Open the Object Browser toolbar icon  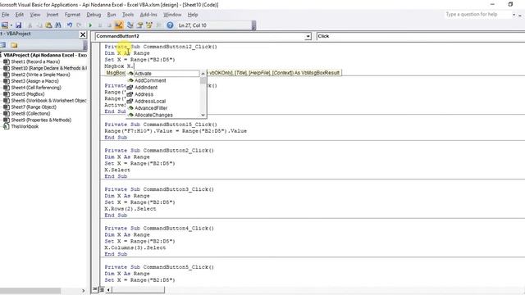point(149,25)
